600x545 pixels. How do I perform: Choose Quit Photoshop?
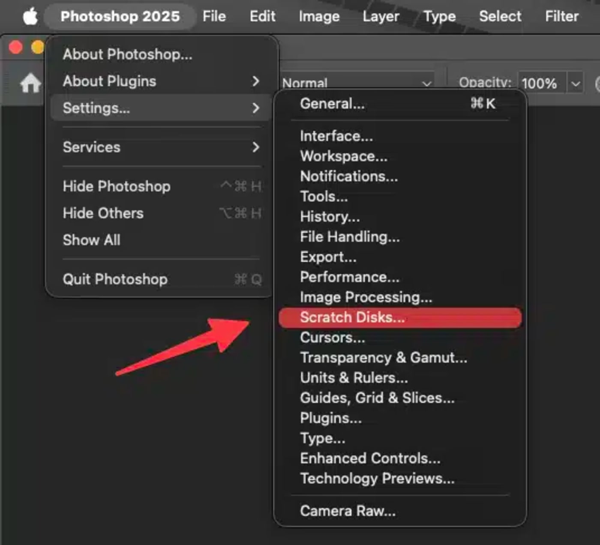pyautogui.click(x=115, y=279)
